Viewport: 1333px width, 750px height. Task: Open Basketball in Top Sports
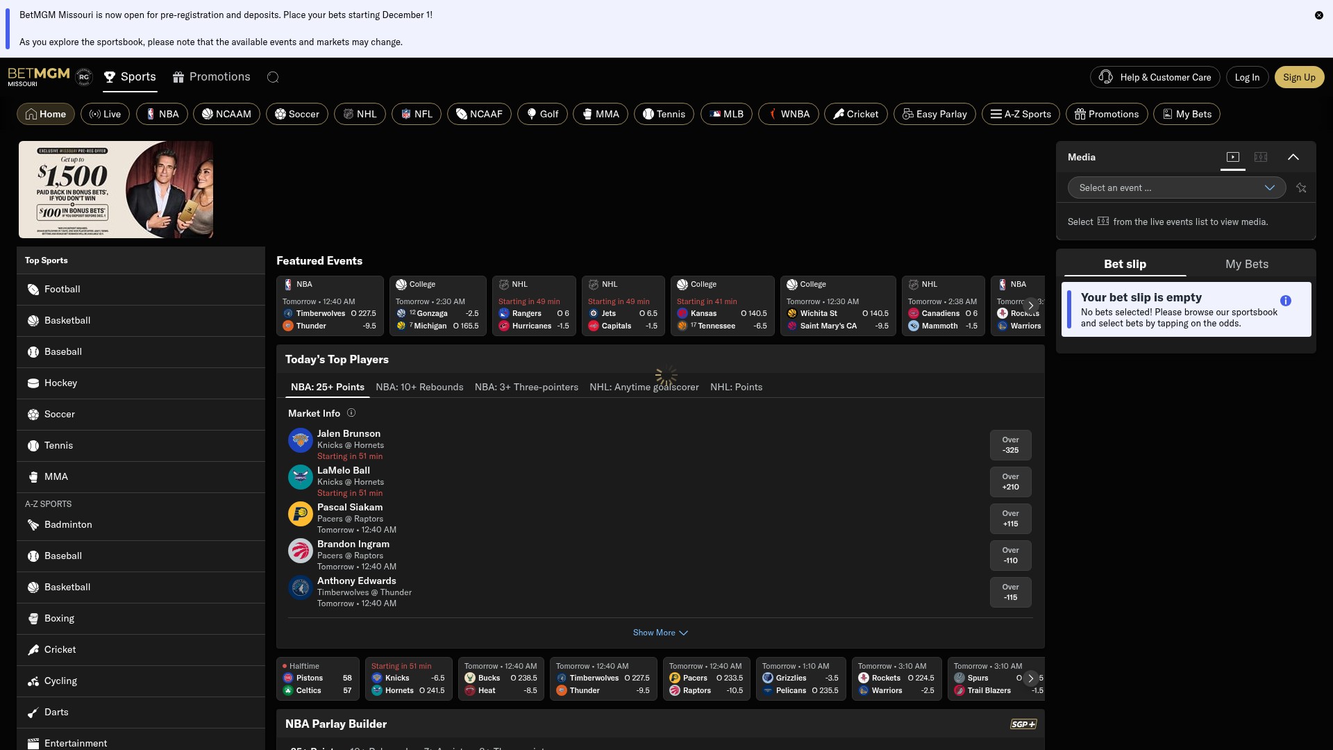click(141, 321)
